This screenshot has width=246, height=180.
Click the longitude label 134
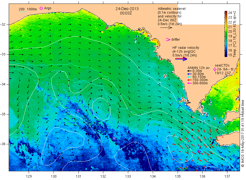pos(153,176)
